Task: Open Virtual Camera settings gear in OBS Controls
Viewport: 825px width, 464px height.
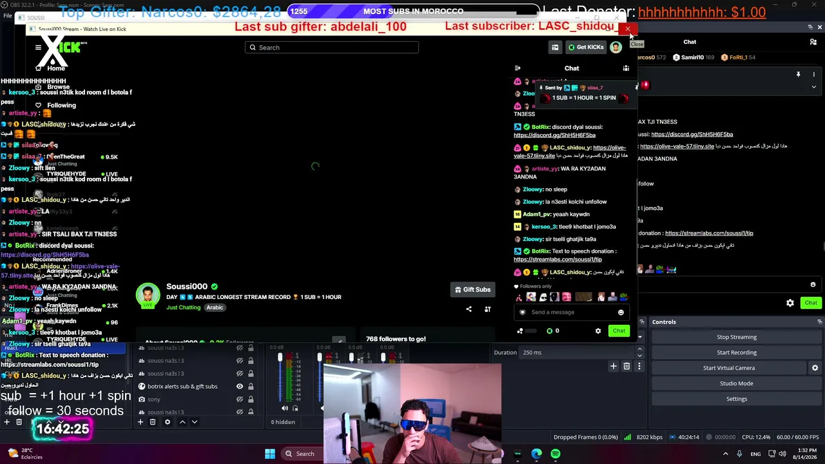Action: click(x=815, y=368)
